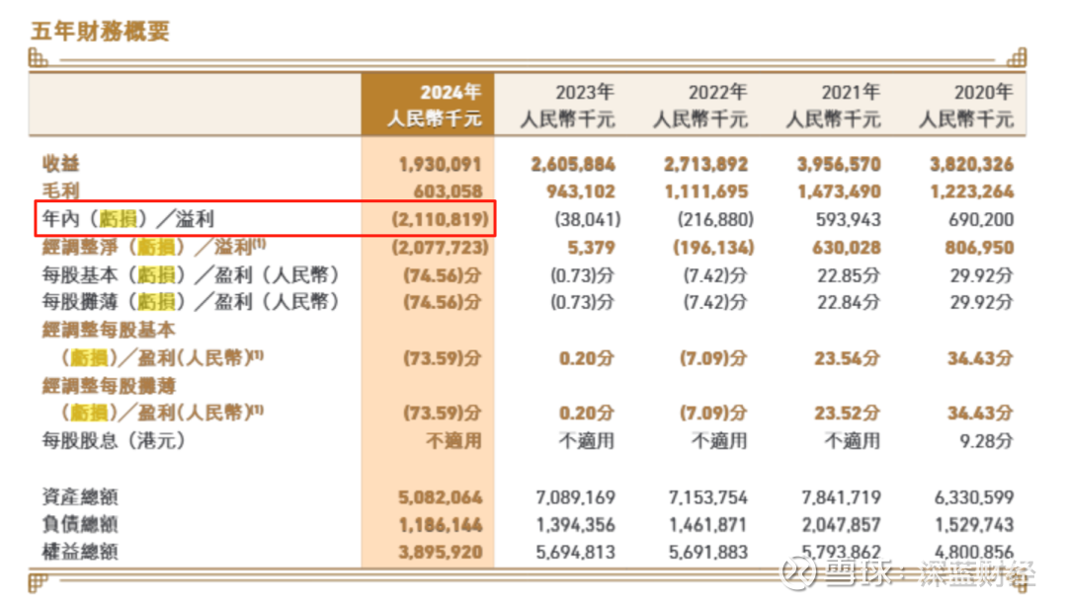Select 2022 revenue value 2,713,892

point(705,165)
